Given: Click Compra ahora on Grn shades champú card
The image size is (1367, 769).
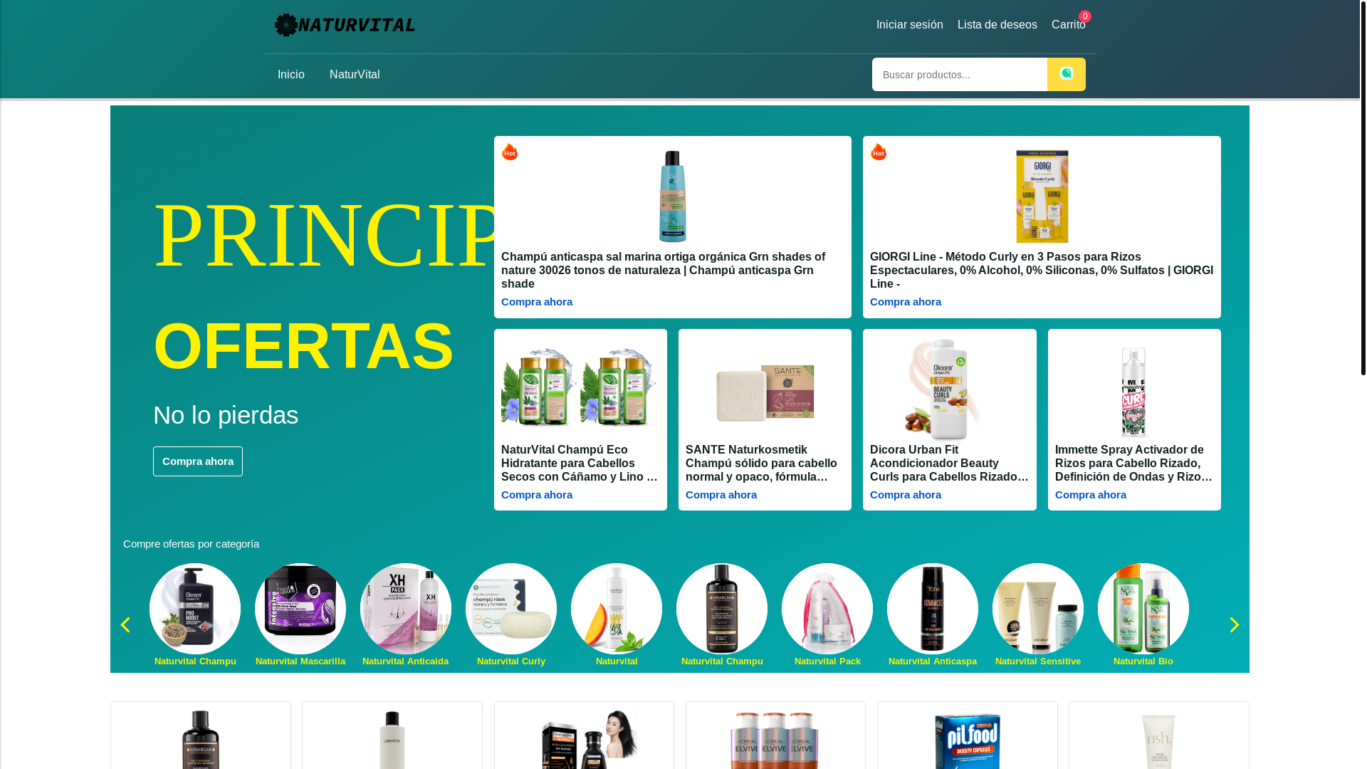Looking at the screenshot, I should tap(537, 302).
